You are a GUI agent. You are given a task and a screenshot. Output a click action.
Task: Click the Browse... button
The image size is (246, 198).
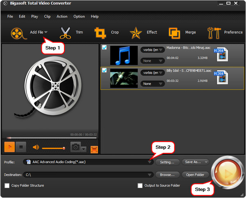tap(167, 175)
